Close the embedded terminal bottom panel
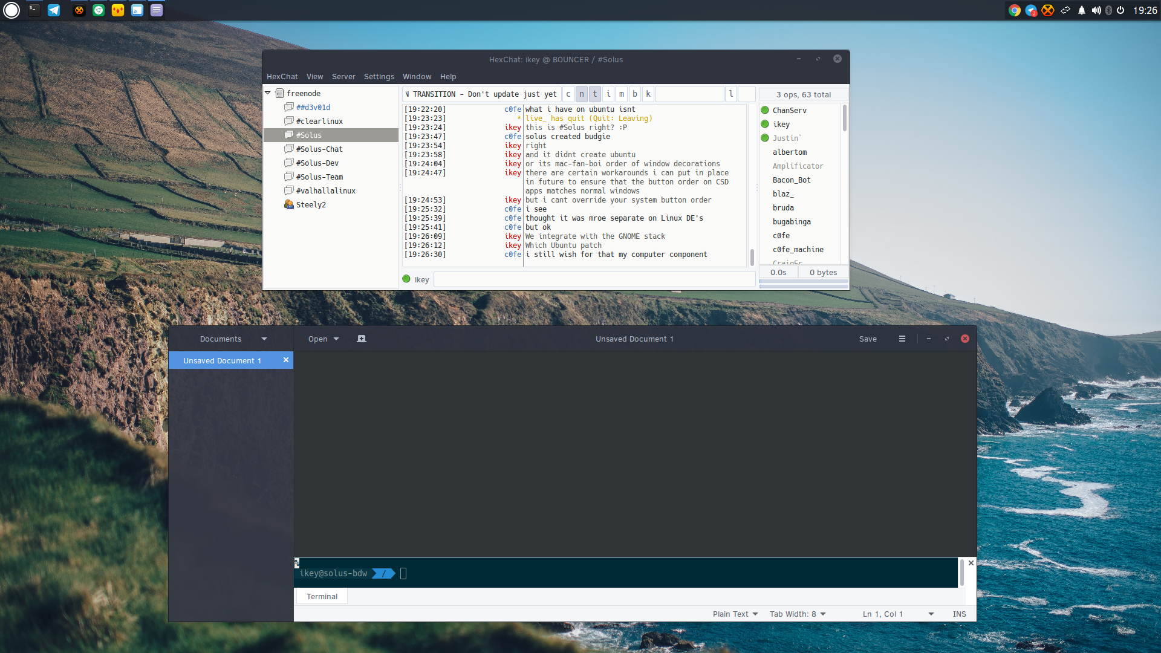Viewport: 1161px width, 653px height. (x=971, y=563)
